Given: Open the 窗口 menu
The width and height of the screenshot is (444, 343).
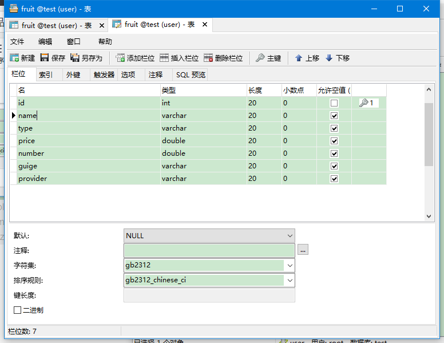Looking at the screenshot, I should (74, 42).
